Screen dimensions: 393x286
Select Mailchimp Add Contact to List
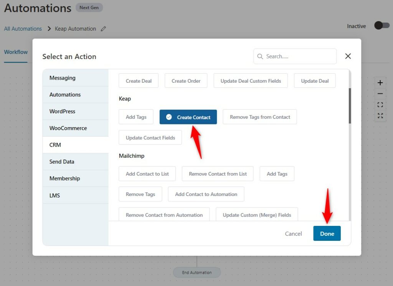click(x=147, y=174)
